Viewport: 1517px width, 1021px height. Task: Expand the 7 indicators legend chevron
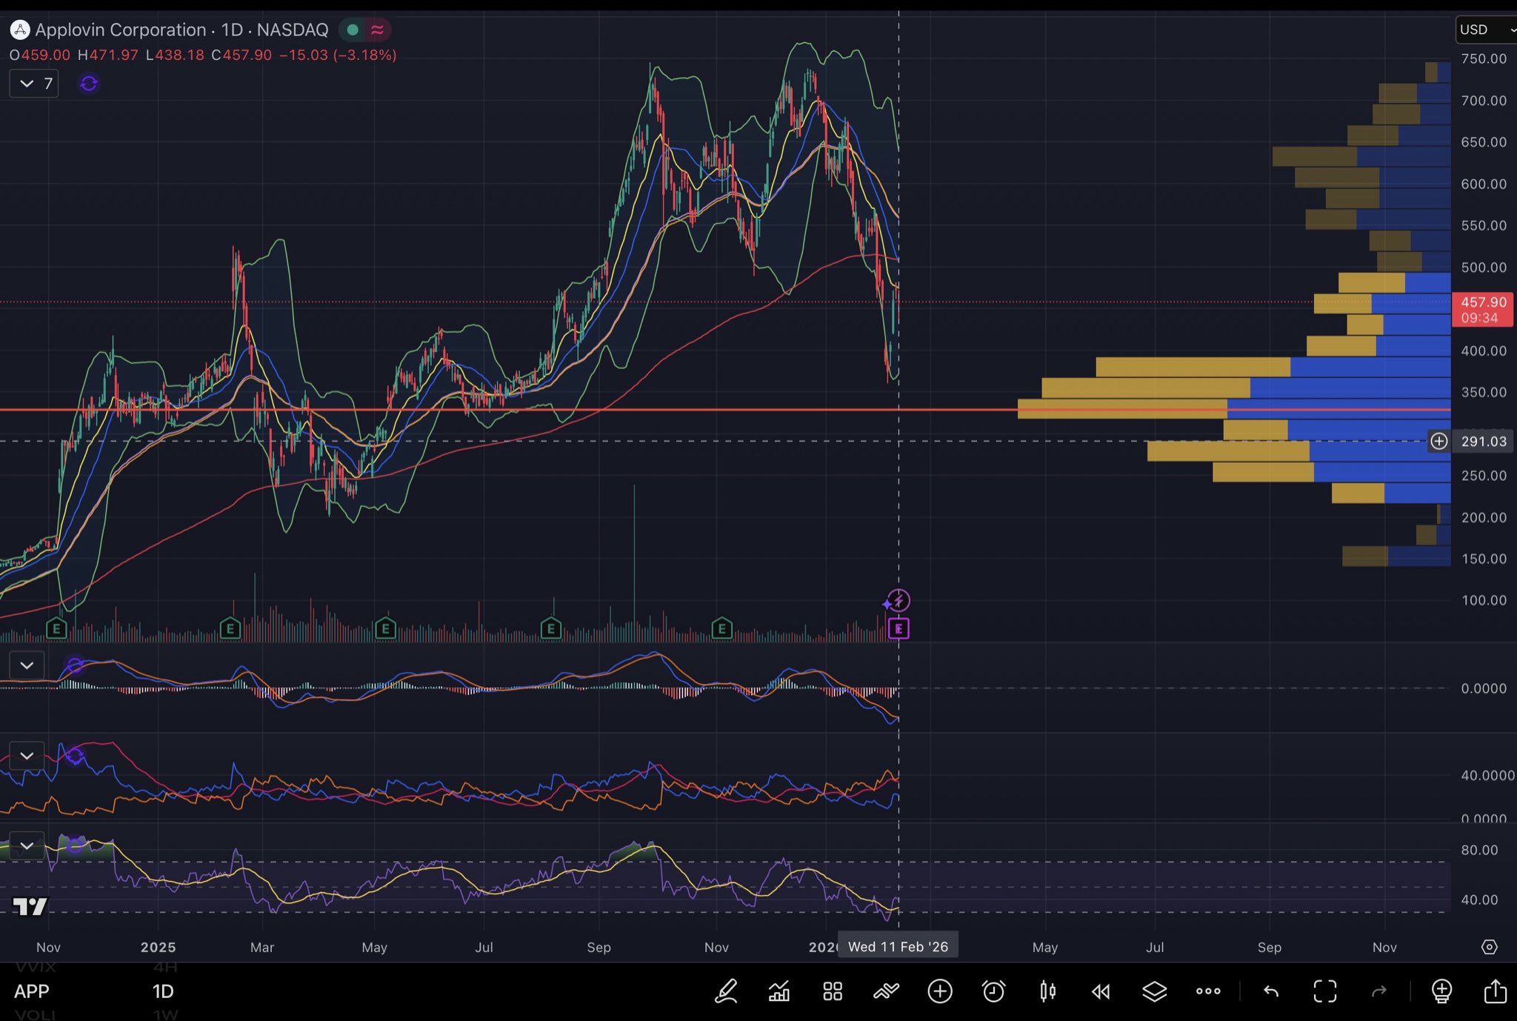pyautogui.click(x=27, y=84)
